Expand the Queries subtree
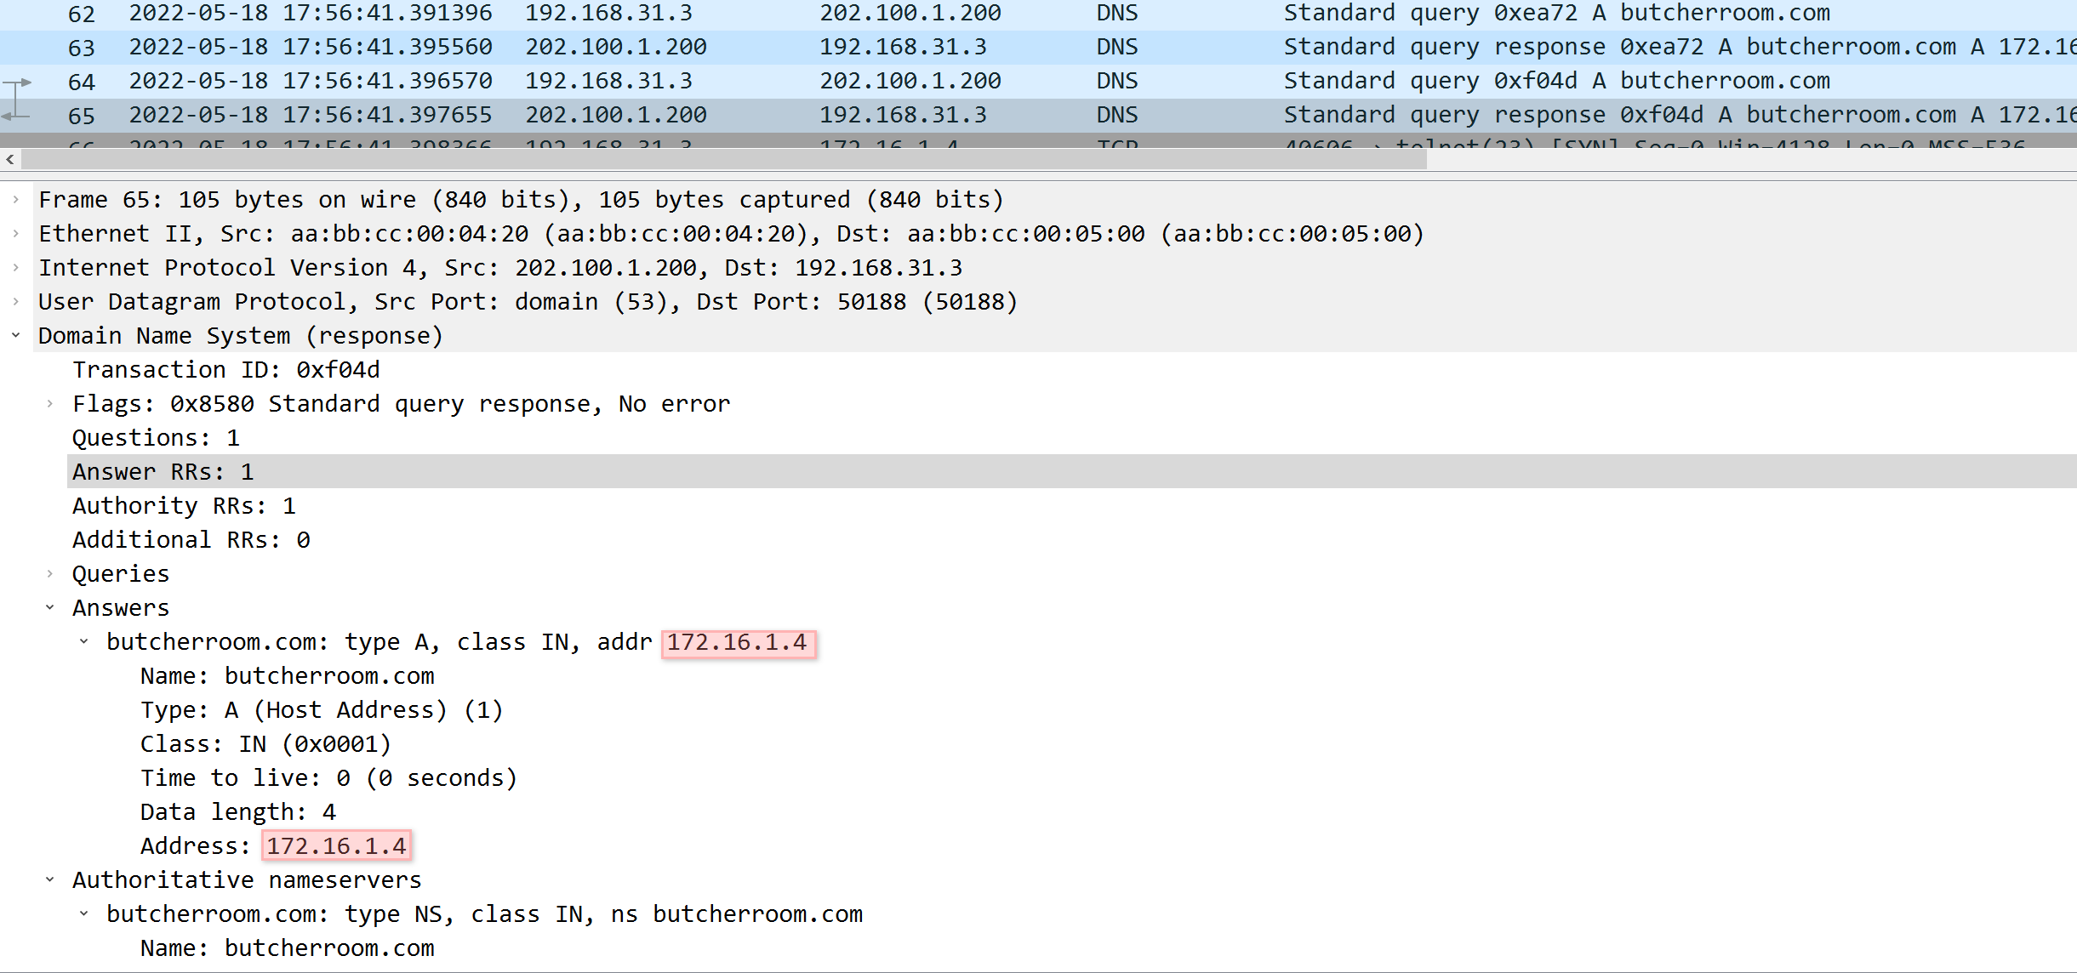Image resolution: width=2077 pixels, height=973 pixels. click(49, 574)
